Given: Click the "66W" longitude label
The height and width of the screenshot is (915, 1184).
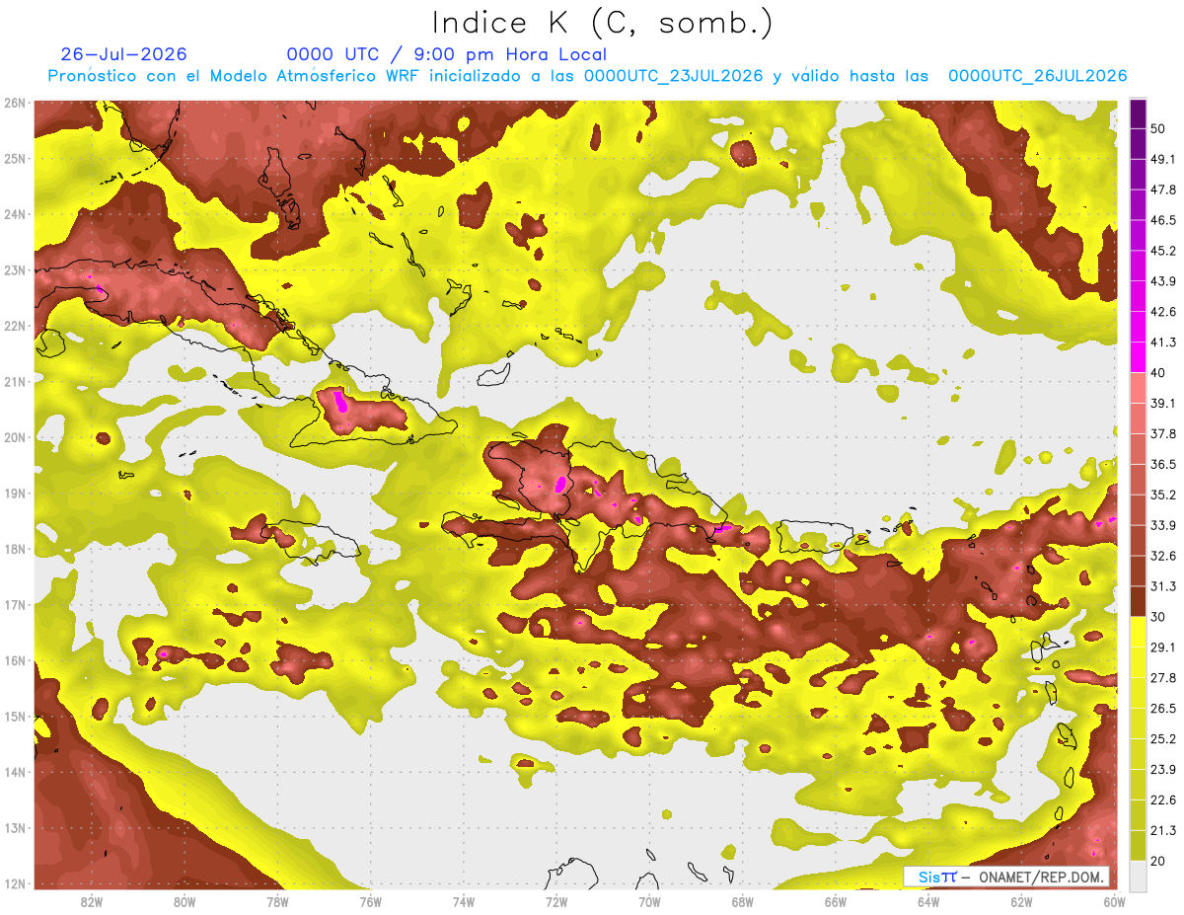Looking at the screenshot, I should (x=835, y=901).
